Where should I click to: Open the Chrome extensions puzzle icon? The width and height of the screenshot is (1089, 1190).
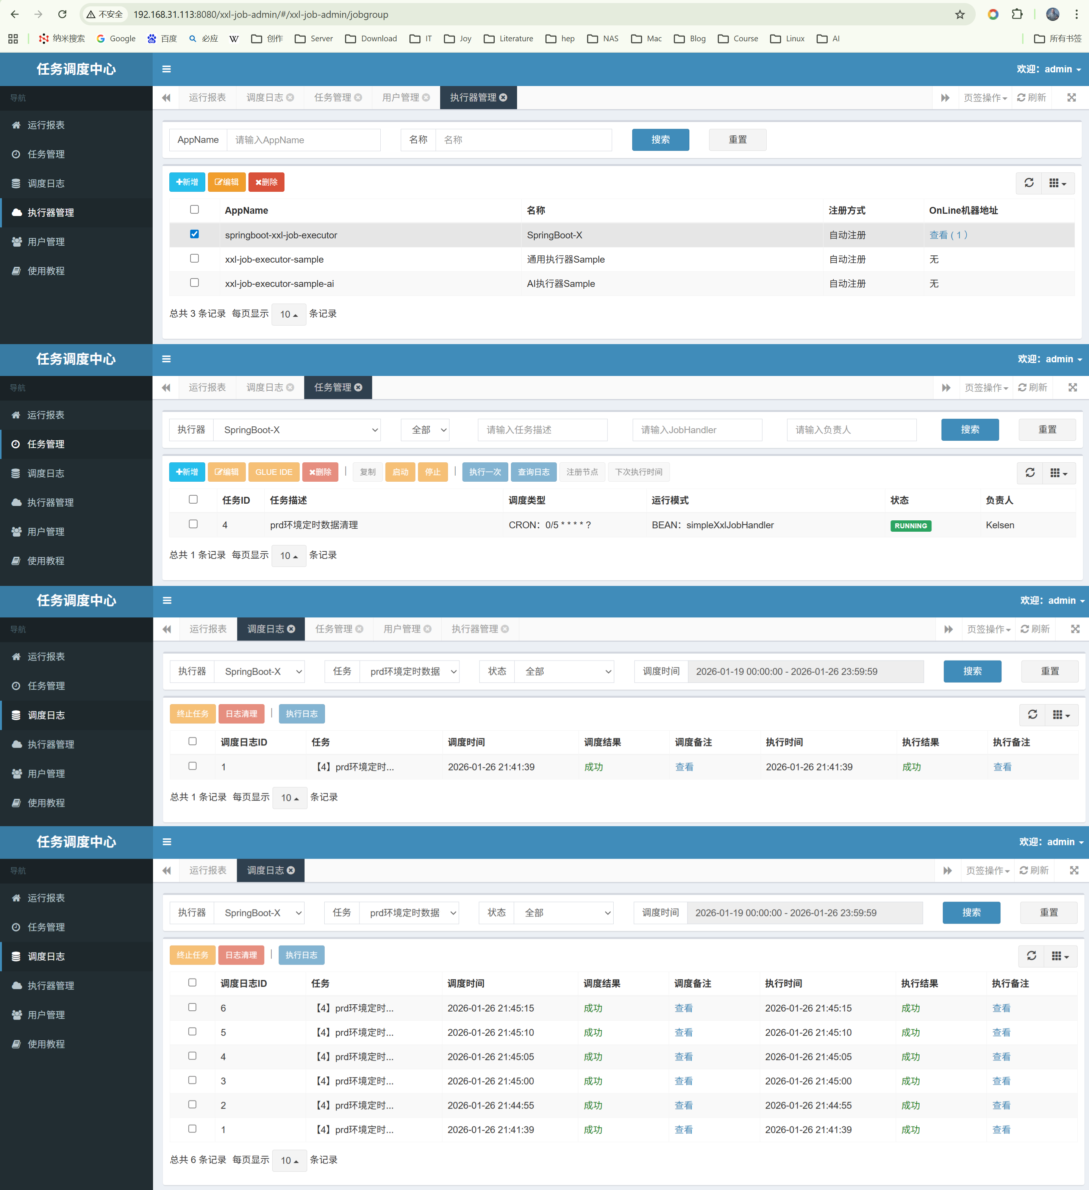click(1017, 14)
